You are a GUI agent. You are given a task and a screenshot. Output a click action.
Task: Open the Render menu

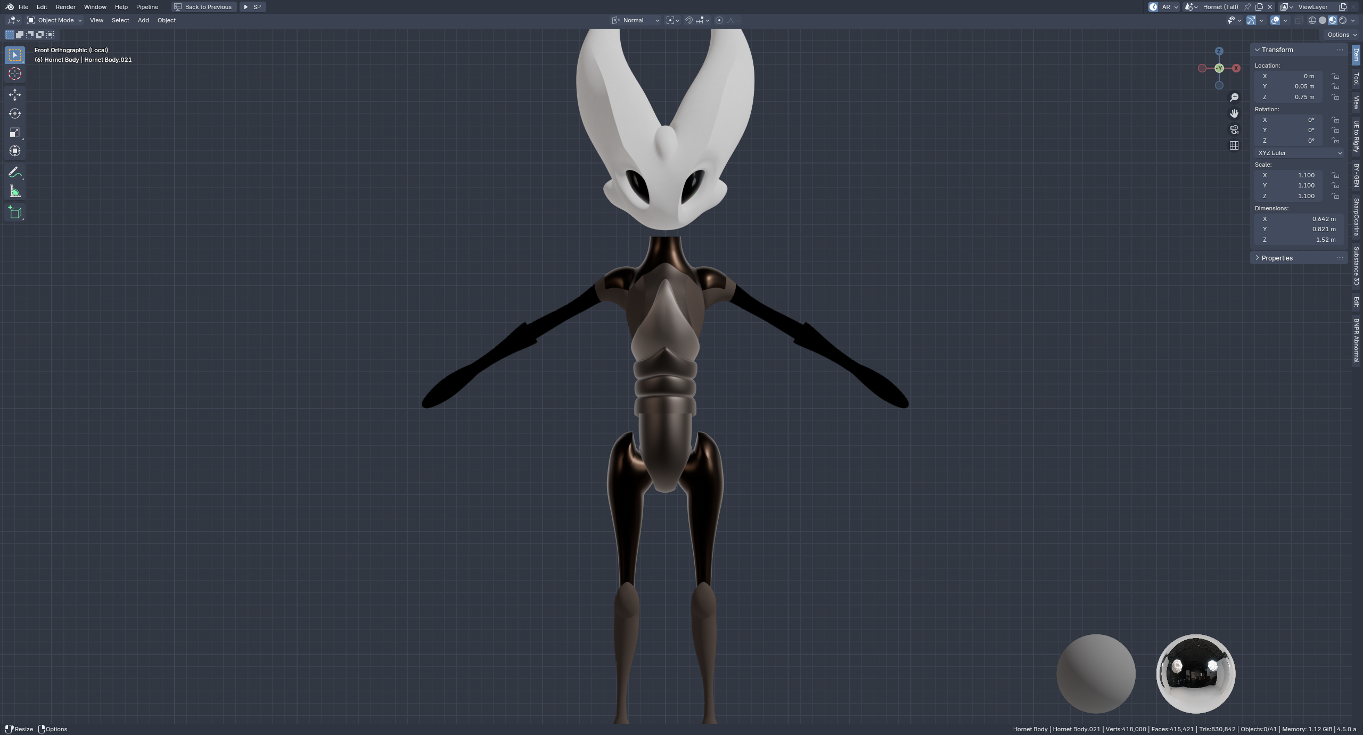65,7
